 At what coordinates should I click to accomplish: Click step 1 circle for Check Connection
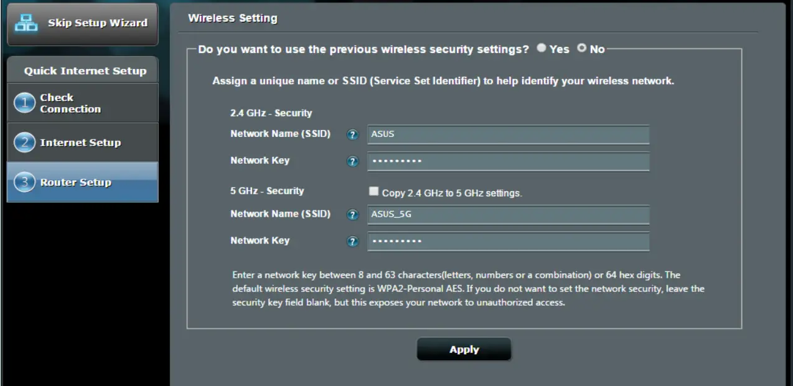(x=25, y=104)
